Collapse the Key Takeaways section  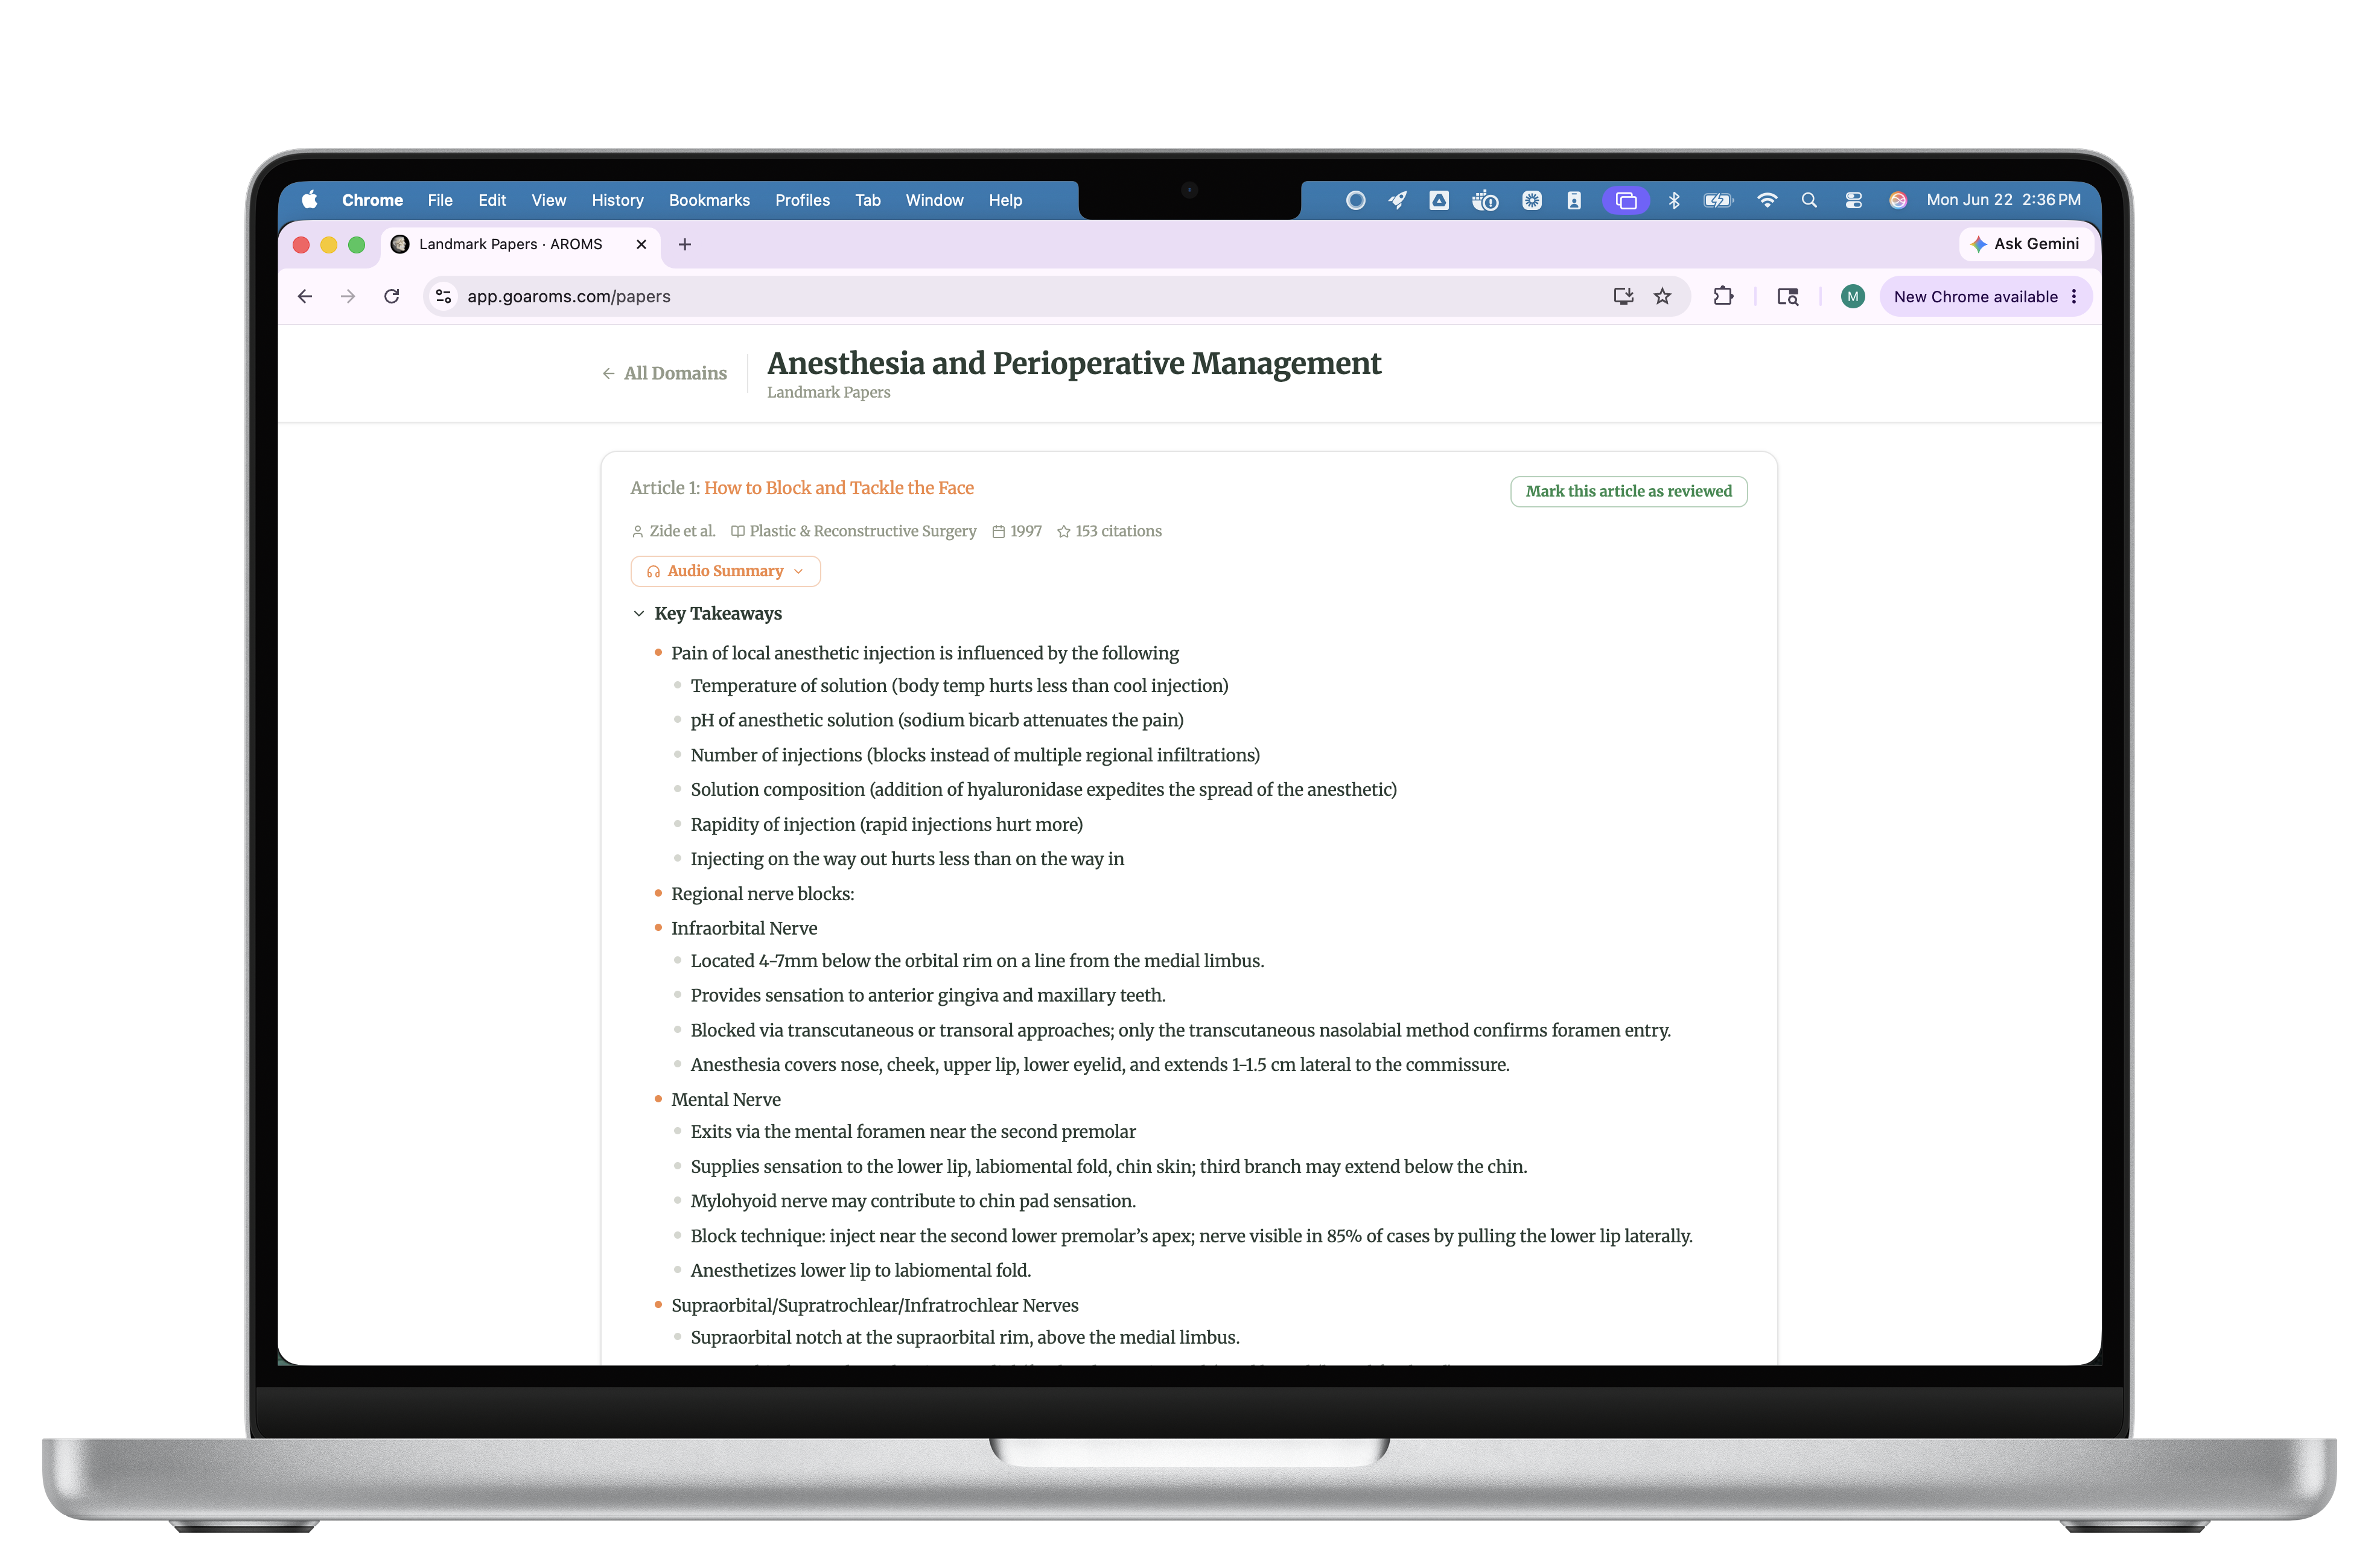(x=708, y=613)
